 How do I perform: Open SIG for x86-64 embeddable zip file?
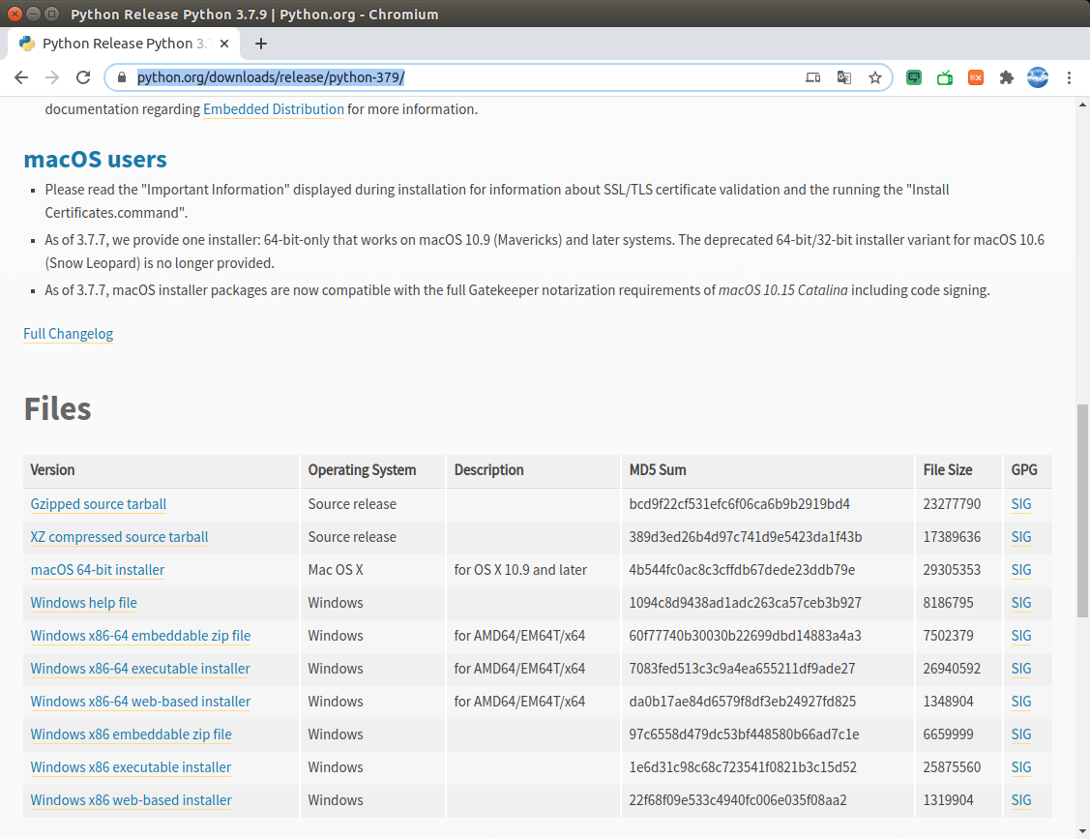[1021, 636]
